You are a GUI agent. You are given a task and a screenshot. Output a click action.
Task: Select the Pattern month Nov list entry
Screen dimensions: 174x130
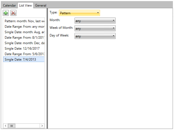point(24,21)
